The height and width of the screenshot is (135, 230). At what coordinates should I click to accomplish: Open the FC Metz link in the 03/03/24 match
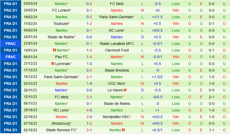point(117,4)
